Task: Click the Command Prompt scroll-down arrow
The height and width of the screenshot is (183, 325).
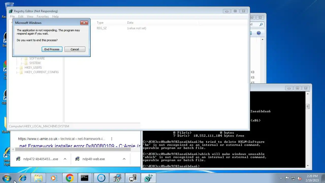Action: [308, 166]
